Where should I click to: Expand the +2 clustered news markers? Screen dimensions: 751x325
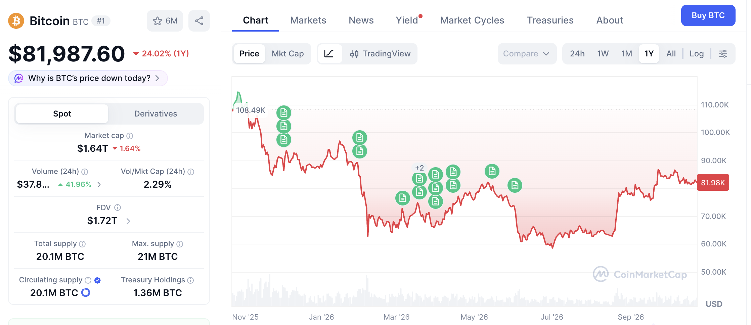click(419, 168)
